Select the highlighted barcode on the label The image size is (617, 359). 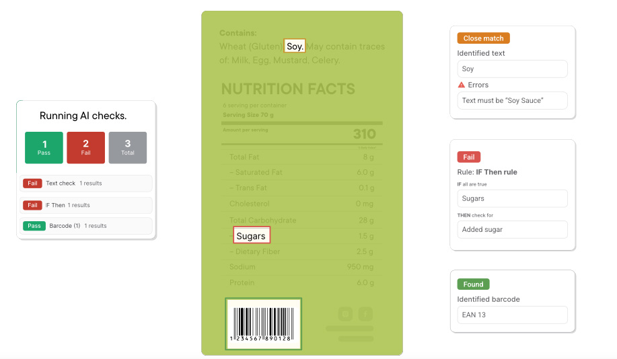[x=263, y=323]
